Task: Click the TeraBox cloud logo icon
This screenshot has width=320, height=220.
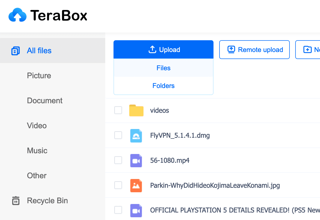Action: pyautogui.click(x=17, y=15)
